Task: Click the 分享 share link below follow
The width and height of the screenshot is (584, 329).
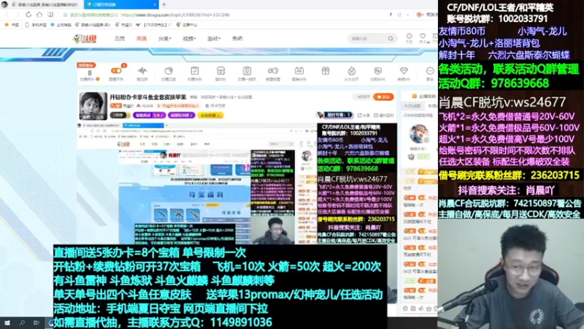Action: (x=364, y=116)
